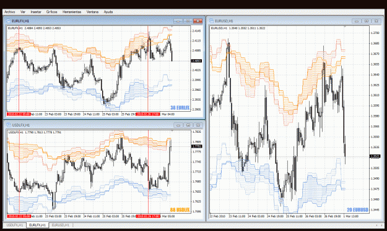Click the '24 Feb 11:00' time label under EURLFX chart
Screen dimensions: 387x231
click(x=91, y=114)
